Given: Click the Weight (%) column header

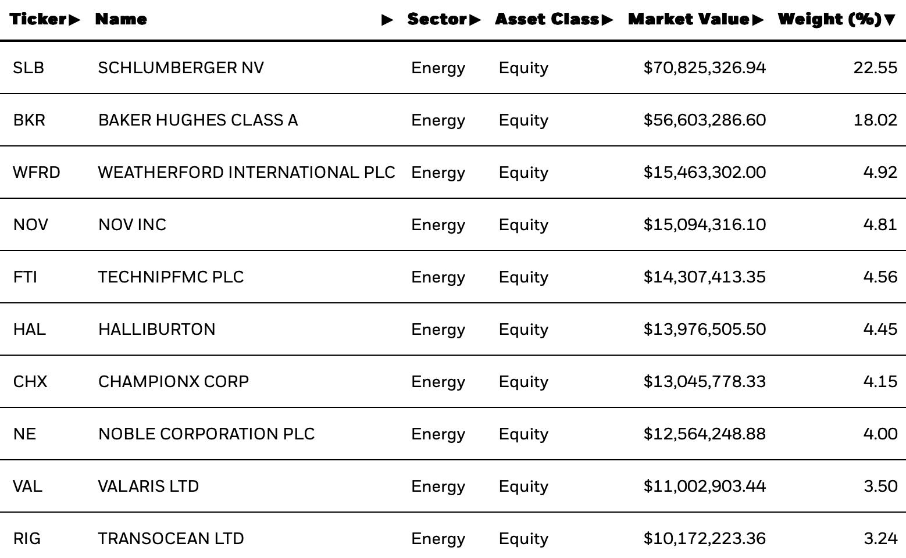Looking at the screenshot, I should (x=830, y=19).
